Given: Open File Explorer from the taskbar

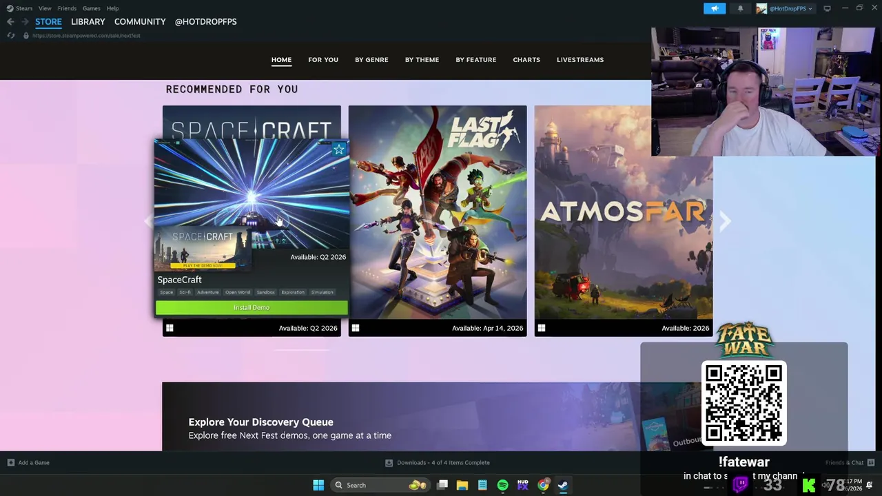Looking at the screenshot, I should click(462, 486).
